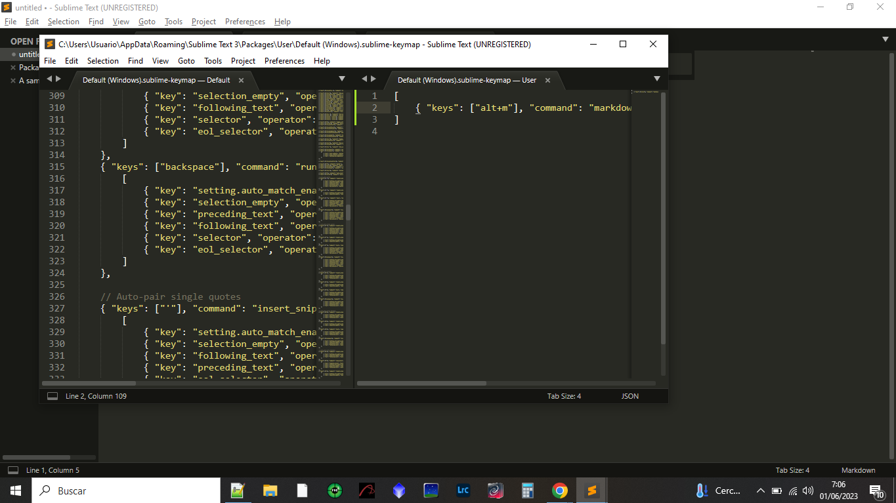Show hidden tray icons chevron
The width and height of the screenshot is (896, 503).
pyautogui.click(x=761, y=491)
